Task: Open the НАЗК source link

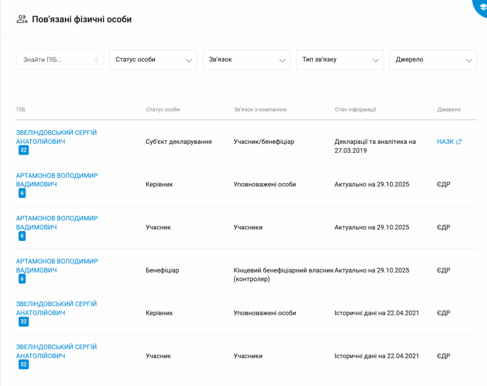Action: point(446,141)
